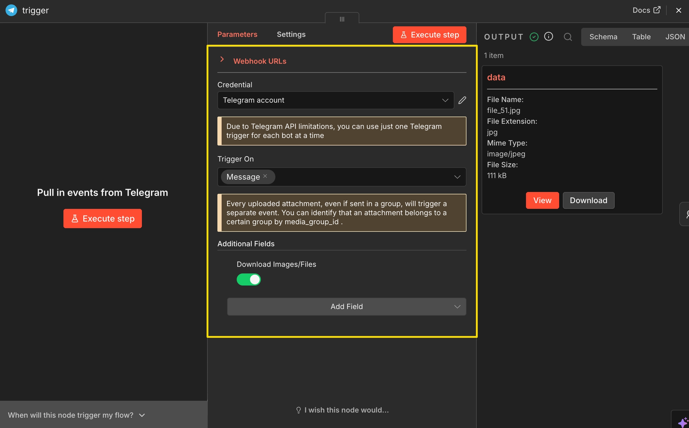This screenshot has width=689, height=428.
Task: Close the trigger node panel
Action: coord(679,10)
